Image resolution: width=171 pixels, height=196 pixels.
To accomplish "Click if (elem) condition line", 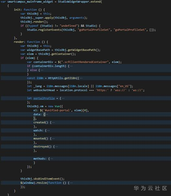I will 29,58.
